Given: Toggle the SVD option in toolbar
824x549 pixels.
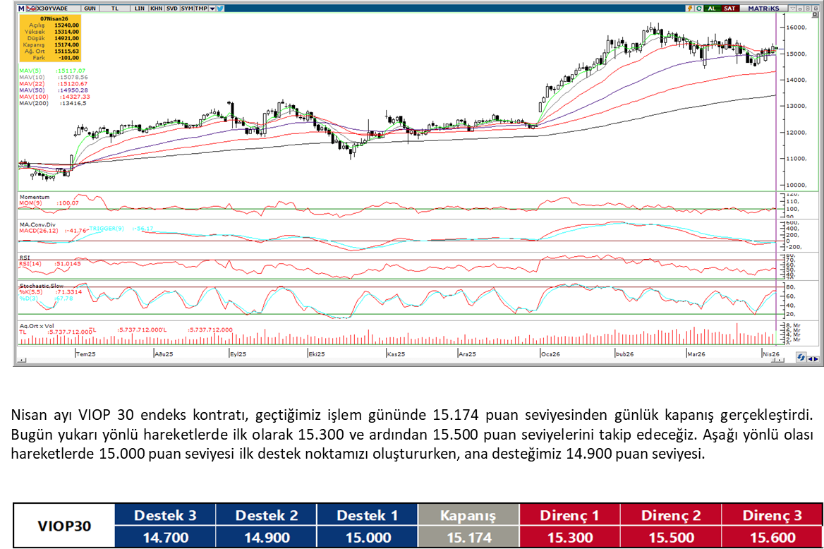Looking at the screenshot, I should (x=171, y=8).
